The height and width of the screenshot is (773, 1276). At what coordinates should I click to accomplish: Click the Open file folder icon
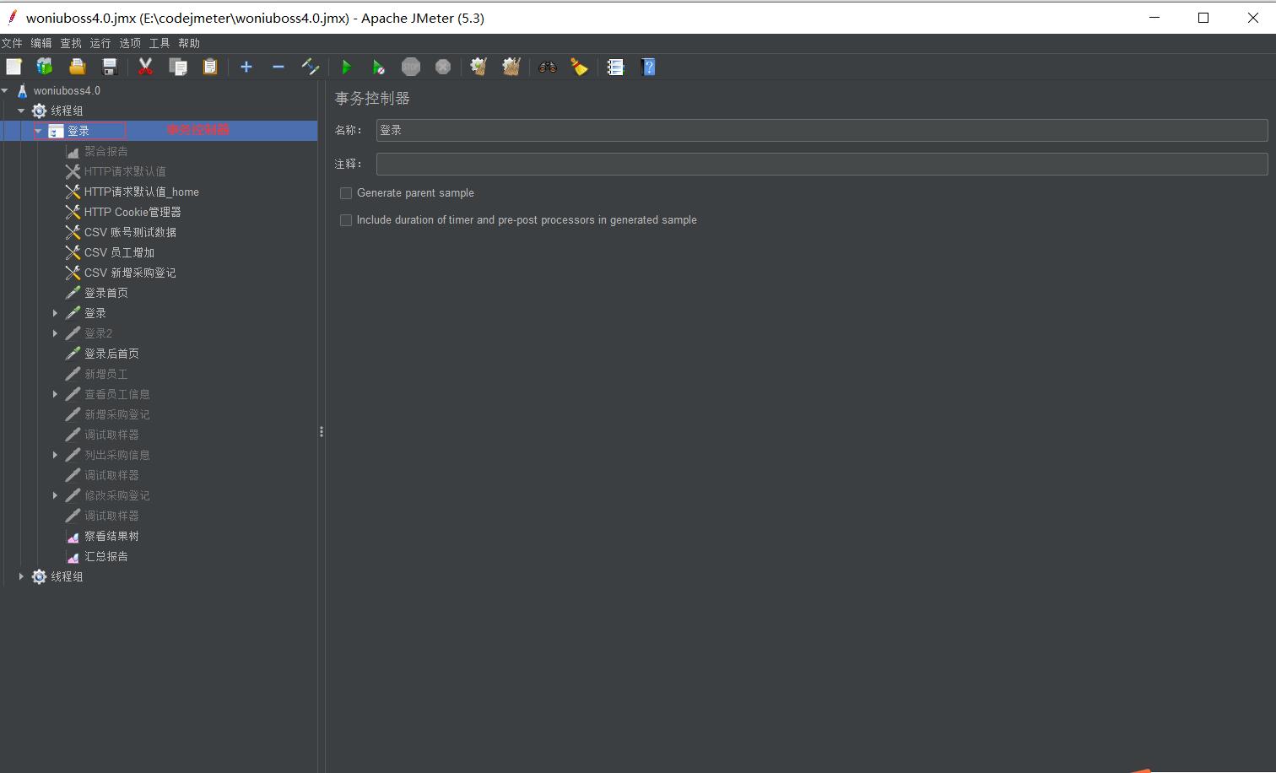pos(77,67)
